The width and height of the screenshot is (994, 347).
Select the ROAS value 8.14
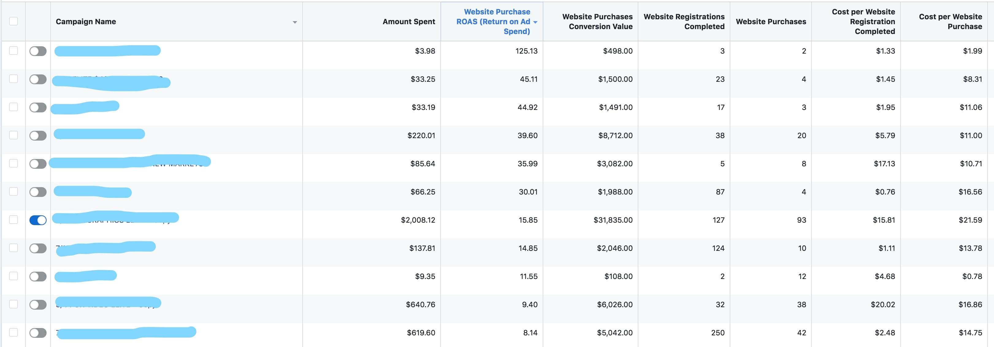pos(530,333)
